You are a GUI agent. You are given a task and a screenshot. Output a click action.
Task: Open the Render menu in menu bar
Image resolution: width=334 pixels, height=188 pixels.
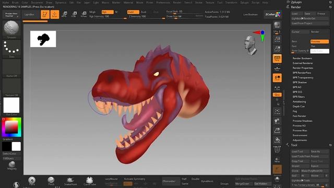point(177,3)
